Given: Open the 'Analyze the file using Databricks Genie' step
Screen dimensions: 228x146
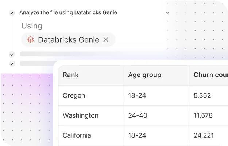Looking at the screenshot, I should pos(68,13).
